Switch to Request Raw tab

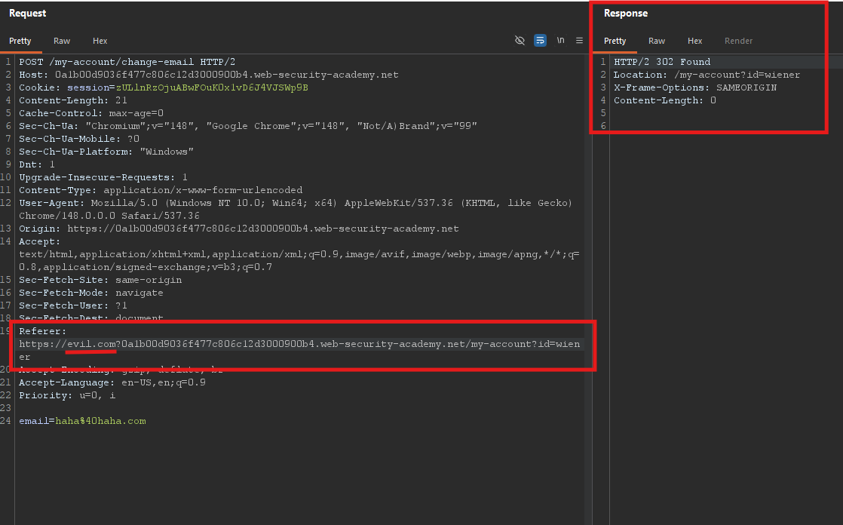coord(62,41)
